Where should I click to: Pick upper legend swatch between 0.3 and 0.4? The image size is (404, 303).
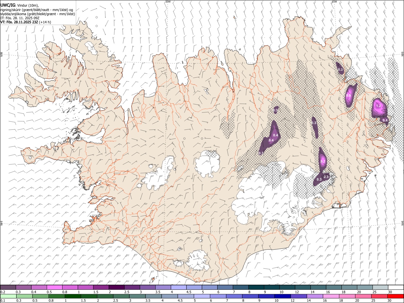coord(24,287)
